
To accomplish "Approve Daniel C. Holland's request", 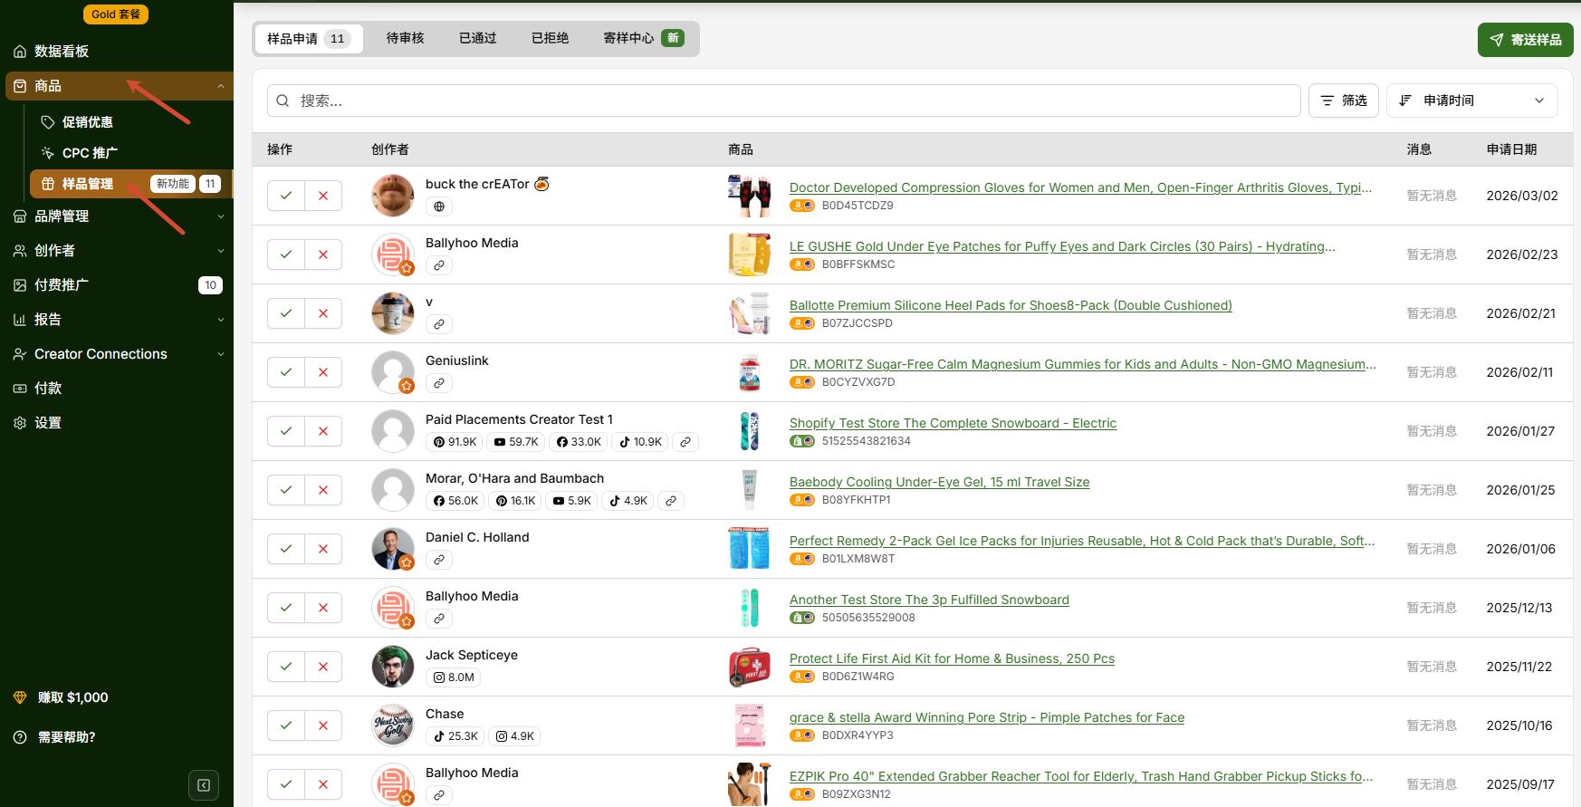I will [286, 549].
